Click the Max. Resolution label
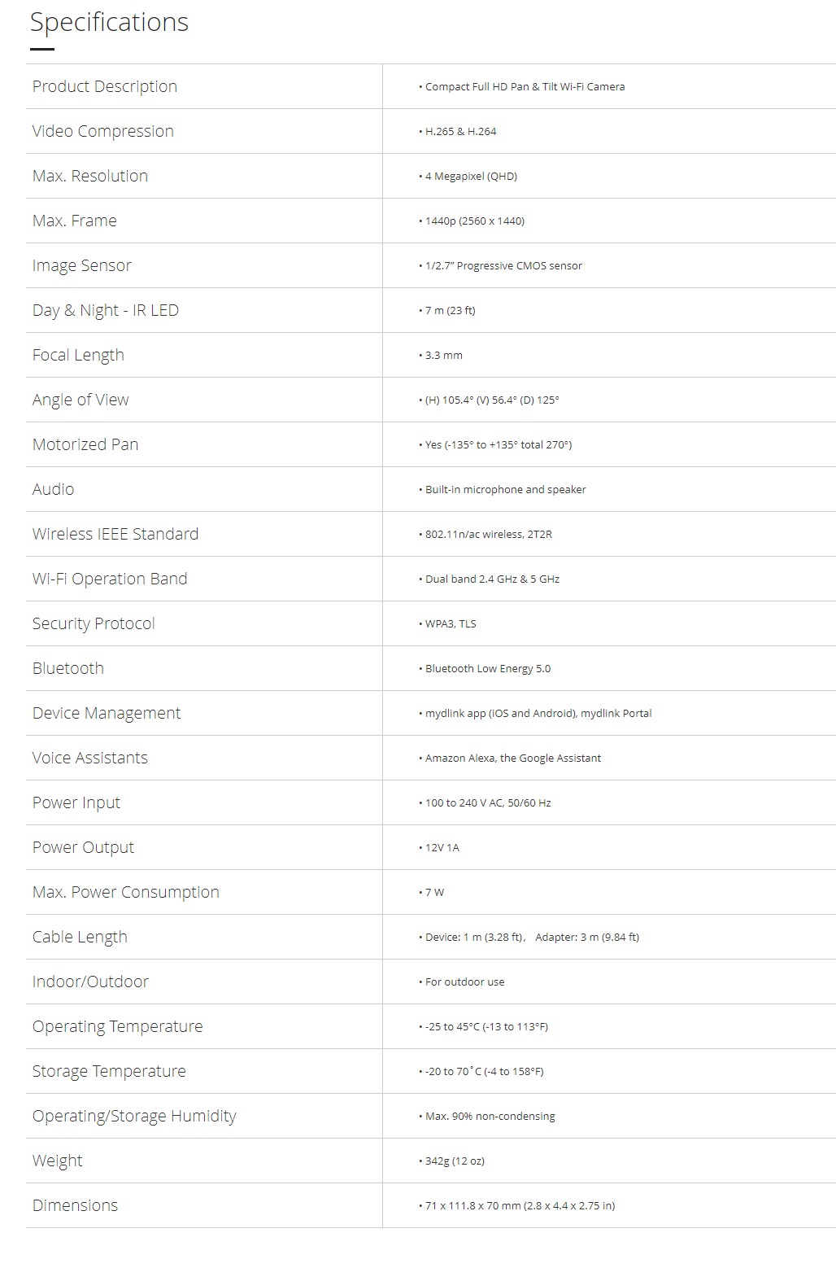836x1281 pixels. click(x=89, y=176)
